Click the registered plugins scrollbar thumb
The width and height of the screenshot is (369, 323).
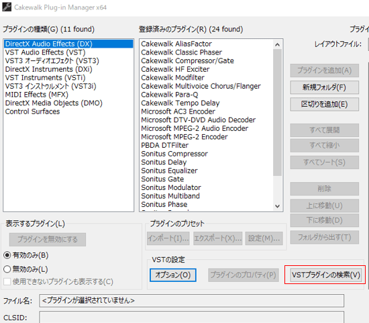click(x=278, y=112)
